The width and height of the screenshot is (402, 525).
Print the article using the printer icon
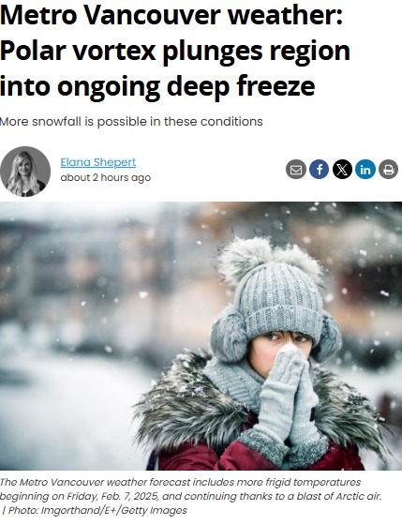click(x=388, y=170)
